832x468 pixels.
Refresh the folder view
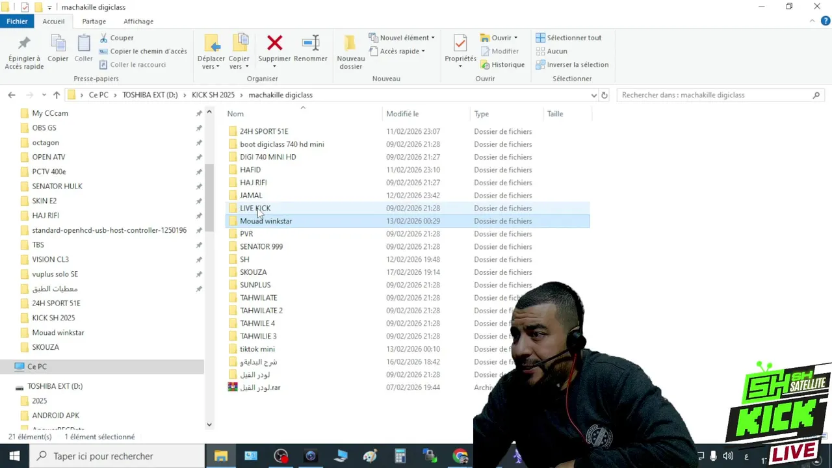click(604, 95)
